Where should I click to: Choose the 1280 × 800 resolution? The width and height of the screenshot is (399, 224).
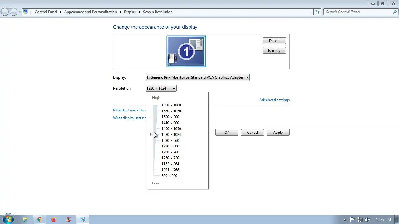[170, 146]
